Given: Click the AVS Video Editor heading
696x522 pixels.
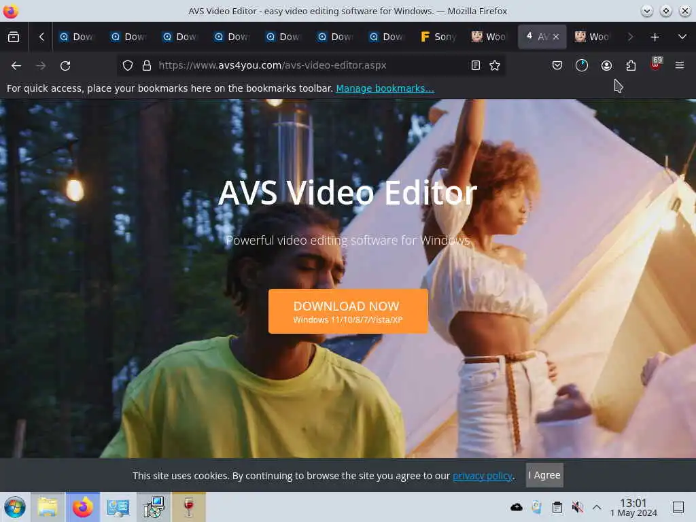Looking at the screenshot, I should click(348, 192).
